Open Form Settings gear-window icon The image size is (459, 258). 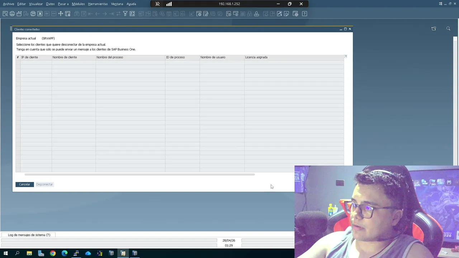click(199, 14)
